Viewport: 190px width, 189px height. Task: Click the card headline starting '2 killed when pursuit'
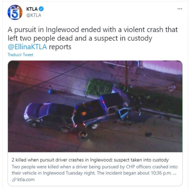coord(90,160)
